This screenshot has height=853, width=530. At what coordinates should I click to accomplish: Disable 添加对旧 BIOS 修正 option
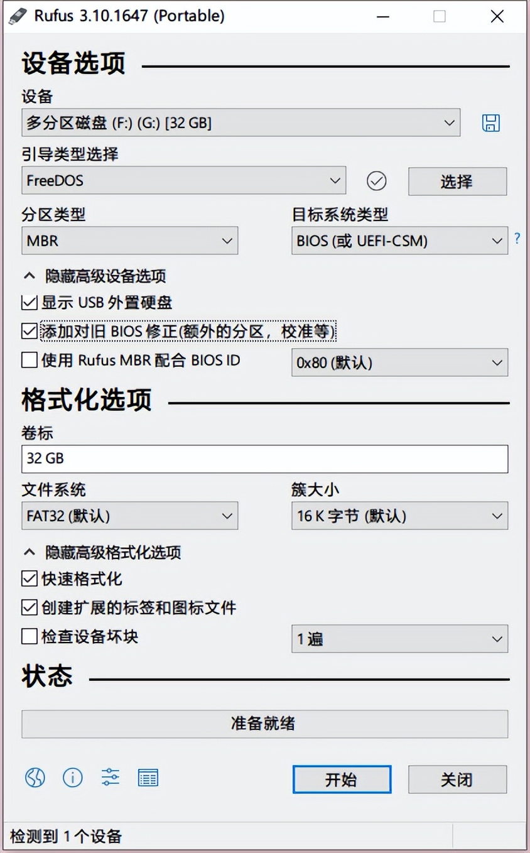pos(29,331)
